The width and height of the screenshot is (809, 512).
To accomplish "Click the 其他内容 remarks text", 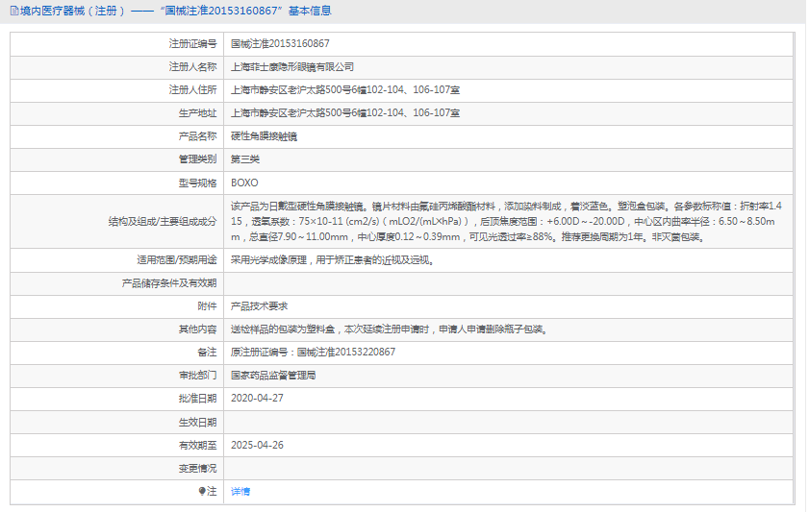I will tap(389, 329).
